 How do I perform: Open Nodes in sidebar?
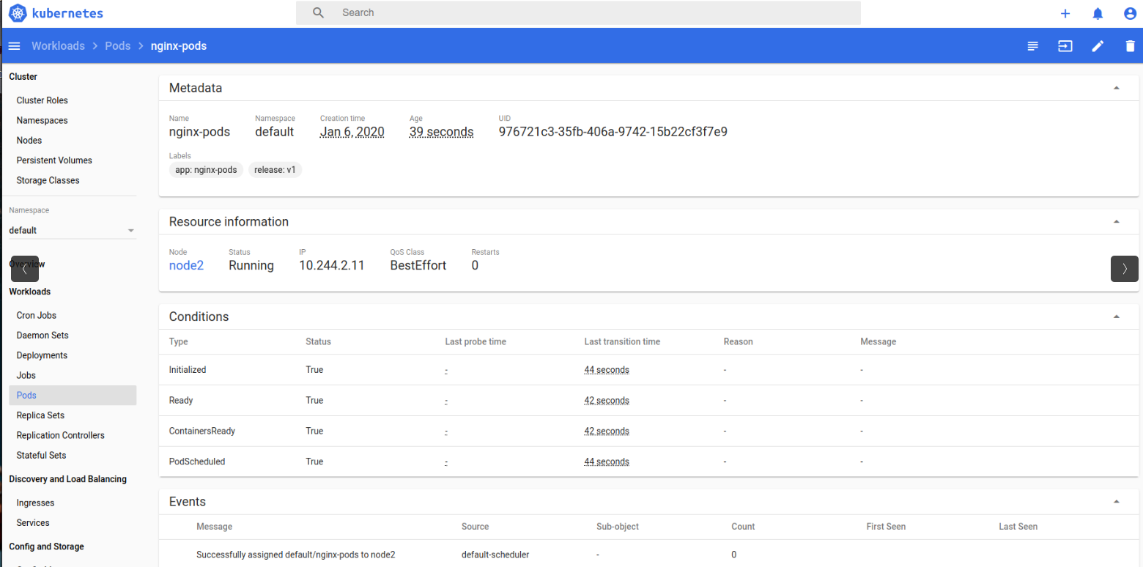29,140
